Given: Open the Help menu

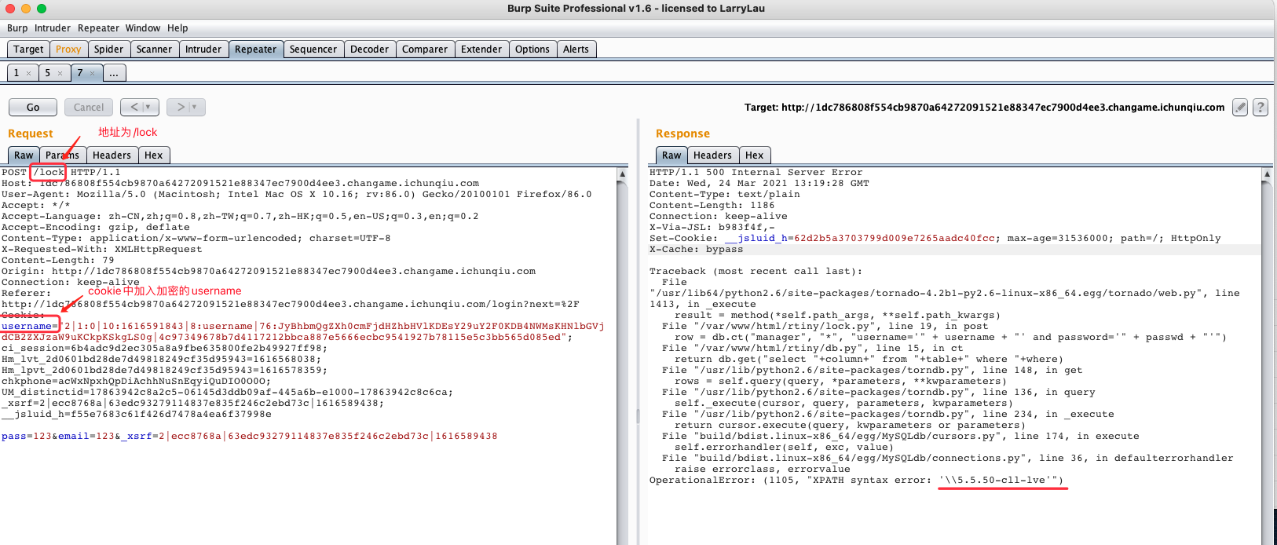Looking at the screenshot, I should coord(177,28).
